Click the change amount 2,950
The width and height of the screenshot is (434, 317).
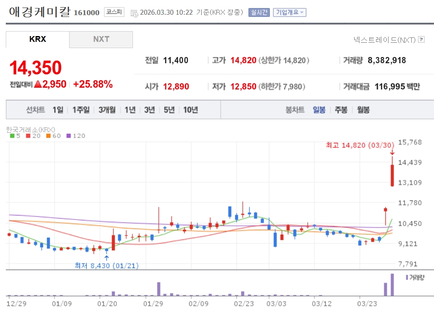54,84
